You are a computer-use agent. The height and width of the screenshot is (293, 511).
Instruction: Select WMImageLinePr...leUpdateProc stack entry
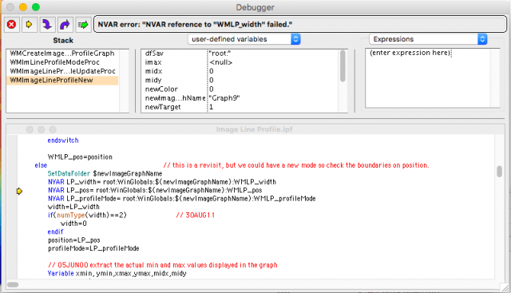[62, 71]
